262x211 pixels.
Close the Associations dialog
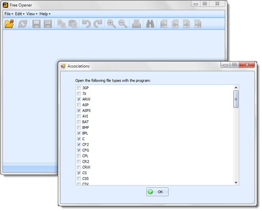coord(247,64)
